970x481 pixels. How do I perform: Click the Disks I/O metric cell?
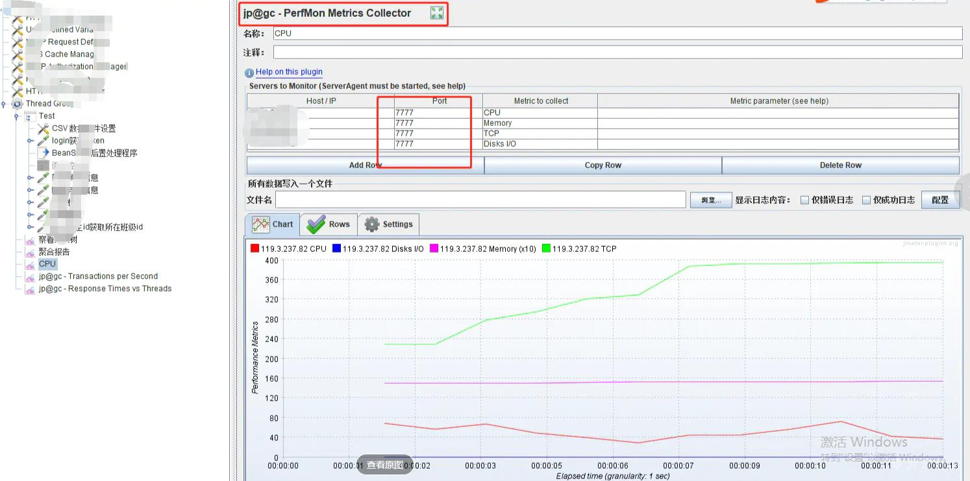point(540,143)
